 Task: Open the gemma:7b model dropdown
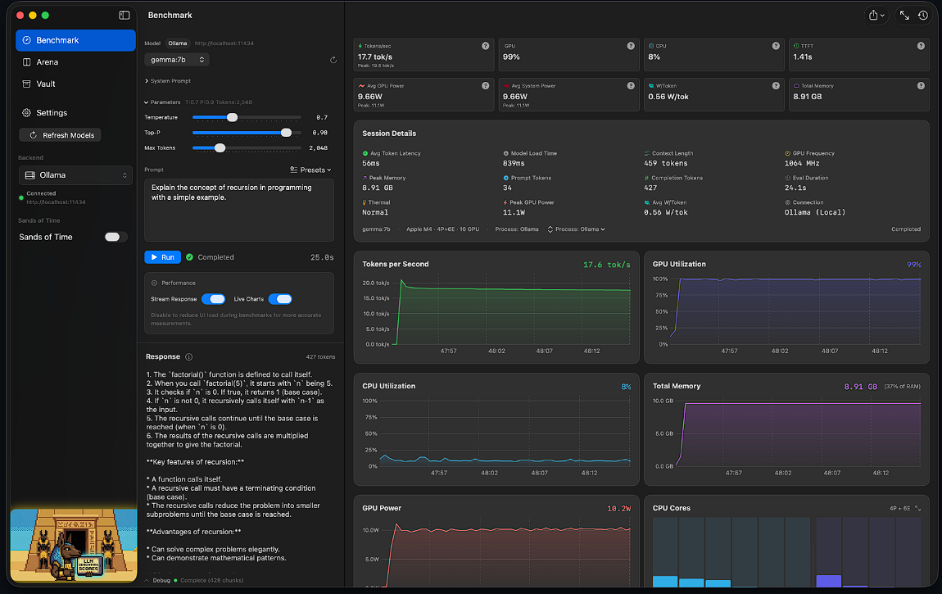point(175,59)
